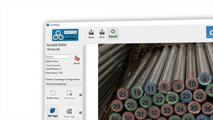Click the CountPipes title bar app icon
Viewport: 213px width, 120px height.
click(x=48, y=25)
